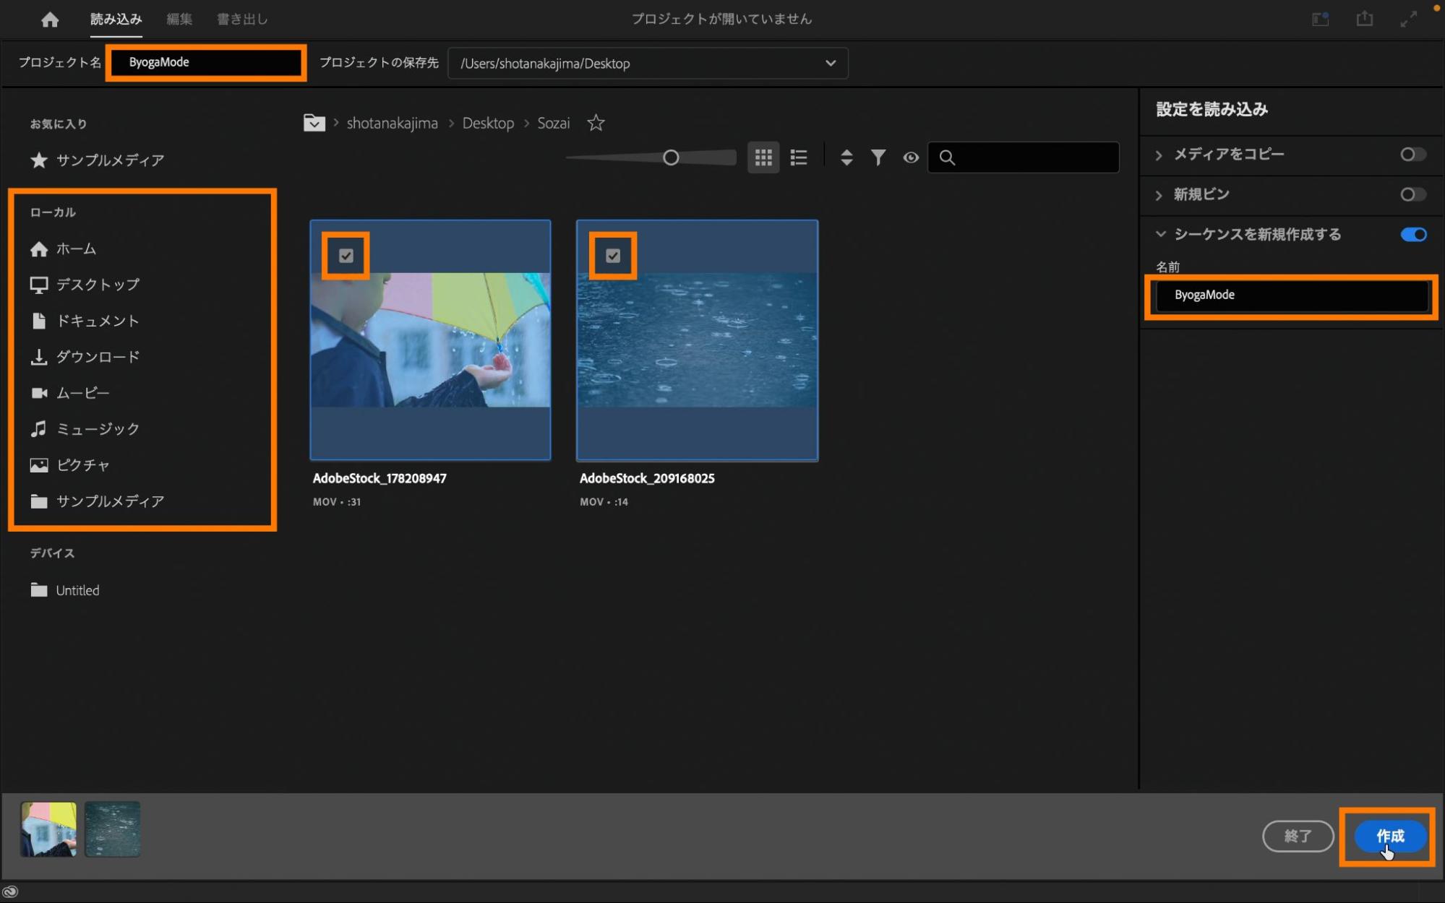Switch to the 書き出し tab
Image resolution: width=1445 pixels, height=903 pixels.
click(242, 20)
